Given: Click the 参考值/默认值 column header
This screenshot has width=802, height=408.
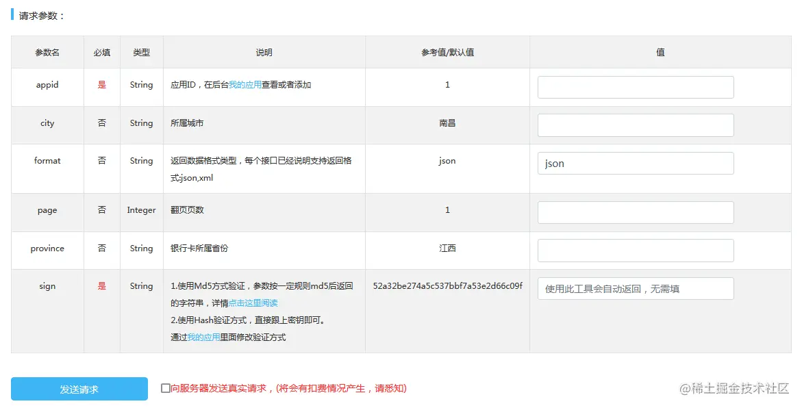Looking at the screenshot, I should point(447,52).
